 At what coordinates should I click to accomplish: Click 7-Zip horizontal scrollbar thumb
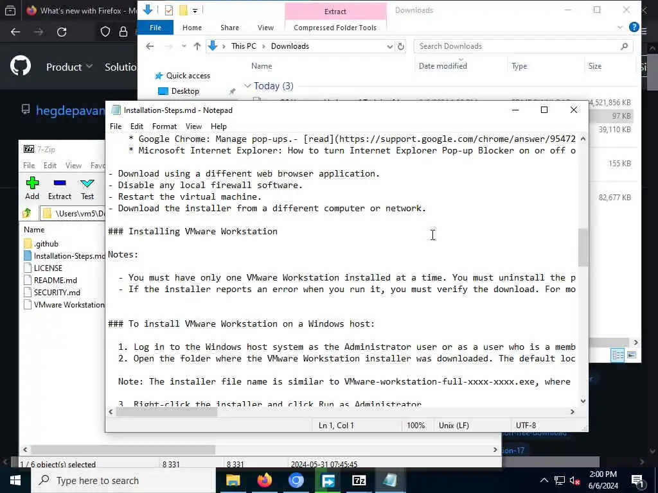(123, 449)
